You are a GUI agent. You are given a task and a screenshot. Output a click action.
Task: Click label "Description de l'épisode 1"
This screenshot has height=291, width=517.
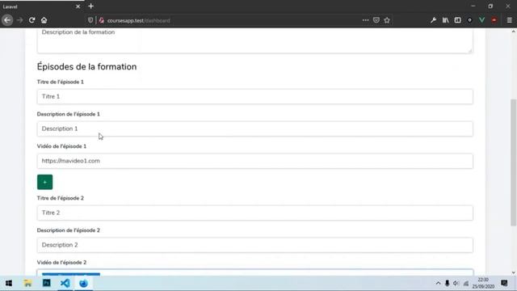[68, 114]
